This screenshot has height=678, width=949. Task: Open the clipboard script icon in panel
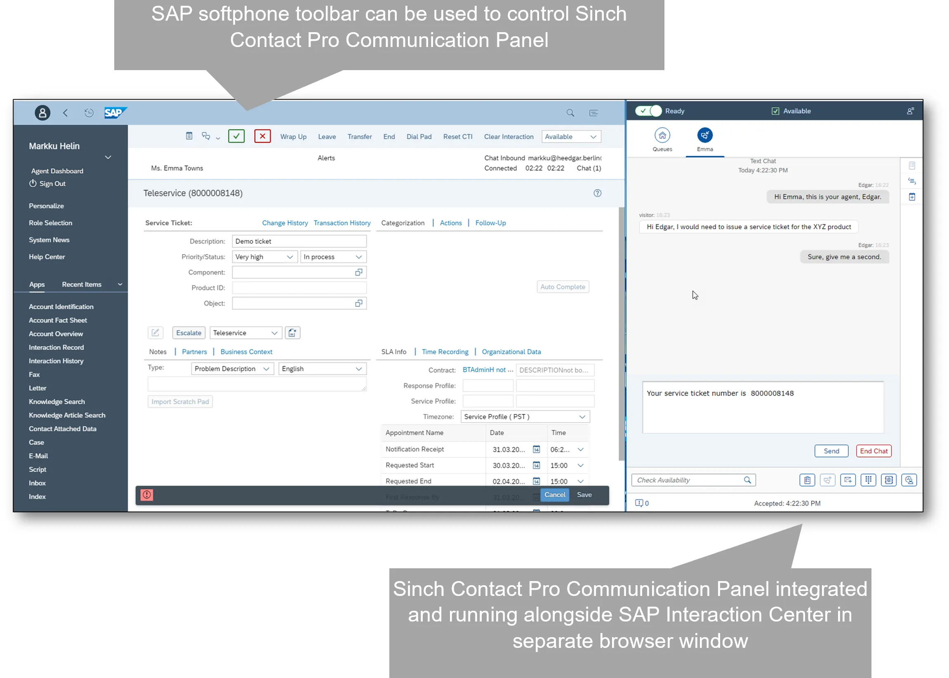[807, 480]
